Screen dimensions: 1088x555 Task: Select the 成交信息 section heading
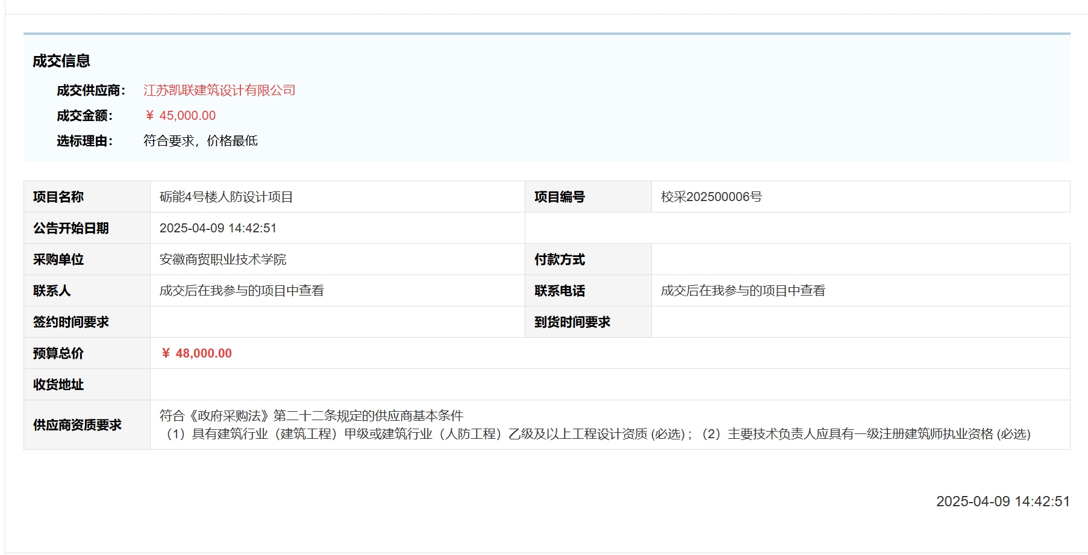coord(61,61)
